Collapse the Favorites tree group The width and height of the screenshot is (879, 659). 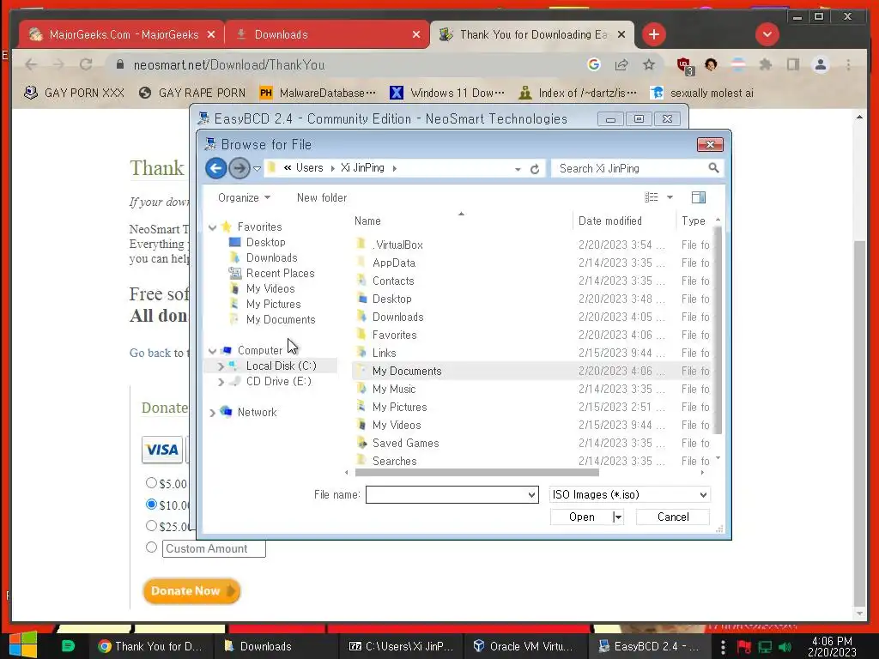213,227
